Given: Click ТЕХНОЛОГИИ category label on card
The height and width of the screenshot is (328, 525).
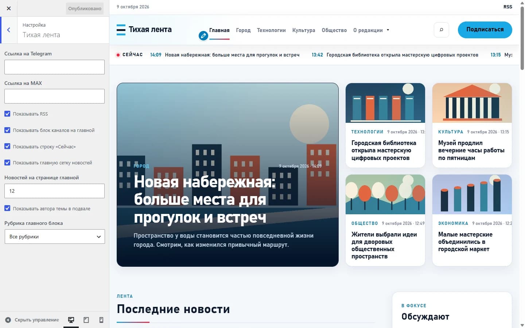Looking at the screenshot, I should pyautogui.click(x=367, y=132).
